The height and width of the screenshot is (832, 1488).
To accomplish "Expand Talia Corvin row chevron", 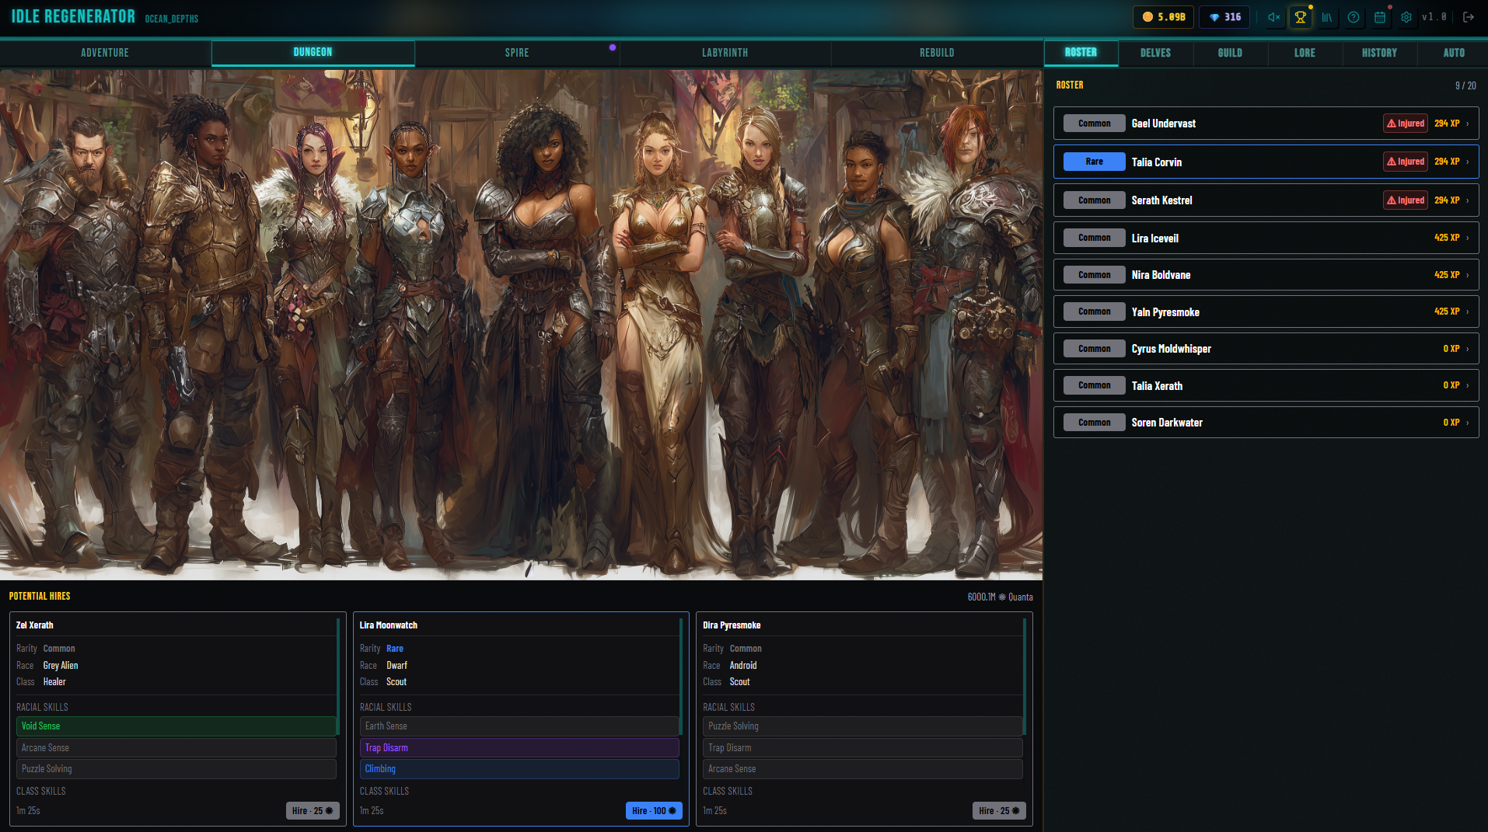I will click(x=1468, y=162).
